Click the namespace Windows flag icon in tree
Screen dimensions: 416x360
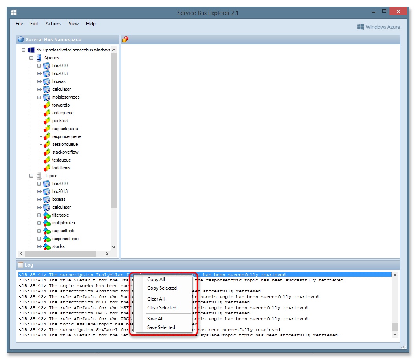click(31, 50)
